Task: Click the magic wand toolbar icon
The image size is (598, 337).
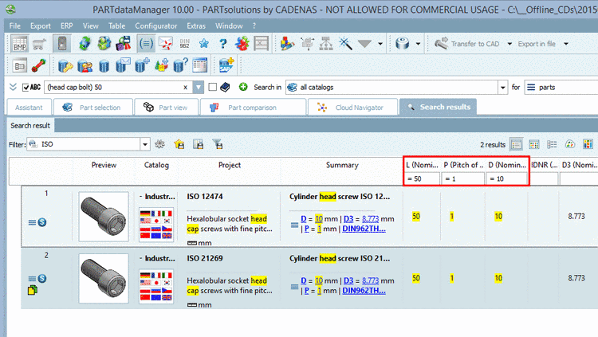Action: (345, 44)
